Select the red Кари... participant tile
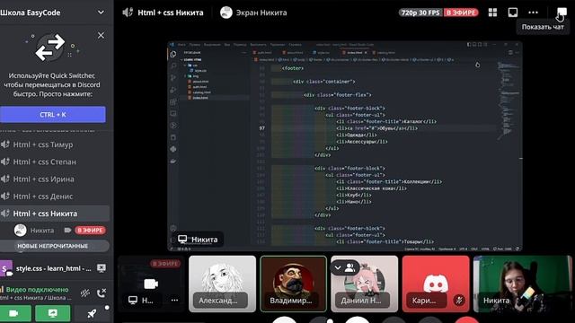575x323 pixels. [x=436, y=284]
